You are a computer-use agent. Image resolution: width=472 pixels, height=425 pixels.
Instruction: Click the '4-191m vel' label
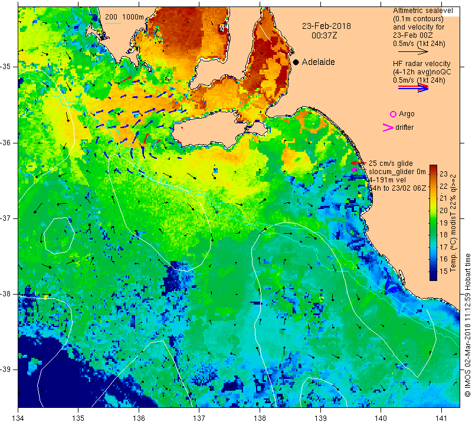pyautogui.click(x=388, y=180)
